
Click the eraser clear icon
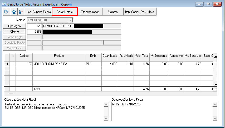click(x=14, y=12)
